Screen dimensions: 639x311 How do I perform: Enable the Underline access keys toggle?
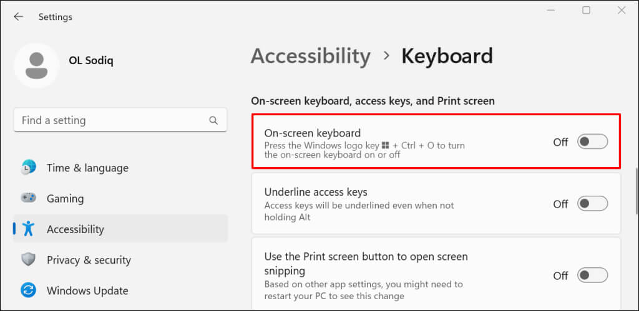coord(592,204)
